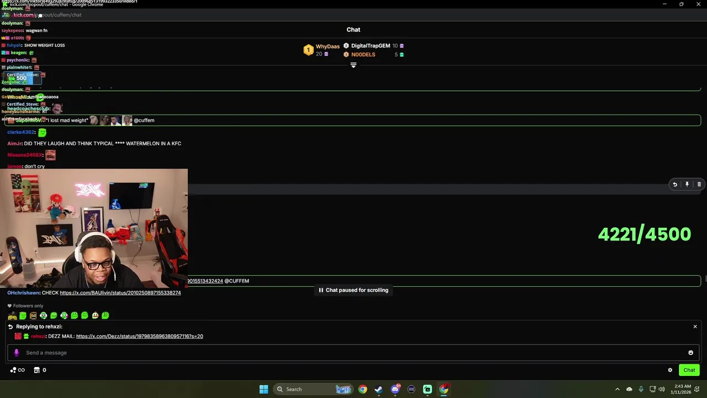Resume chat via Chat paused for scrolling
Viewport: 707px width, 398px height.
click(353, 290)
